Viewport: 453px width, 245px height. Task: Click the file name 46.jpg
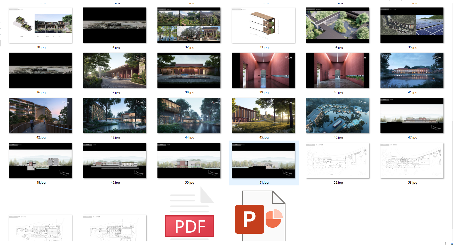(x=338, y=137)
